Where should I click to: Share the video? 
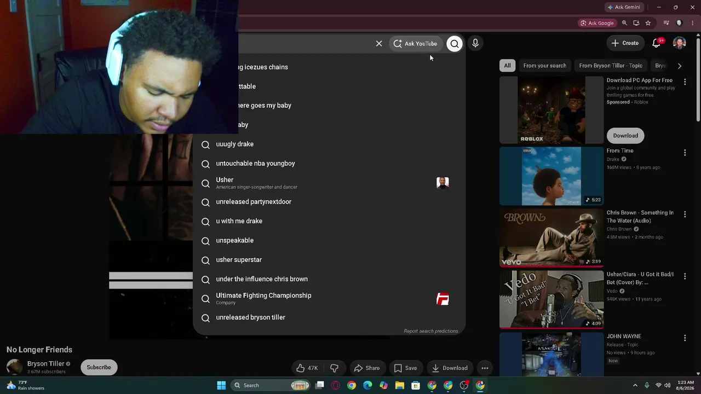tap(367, 368)
